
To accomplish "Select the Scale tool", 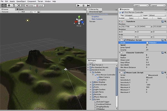I will [x=19, y=6].
